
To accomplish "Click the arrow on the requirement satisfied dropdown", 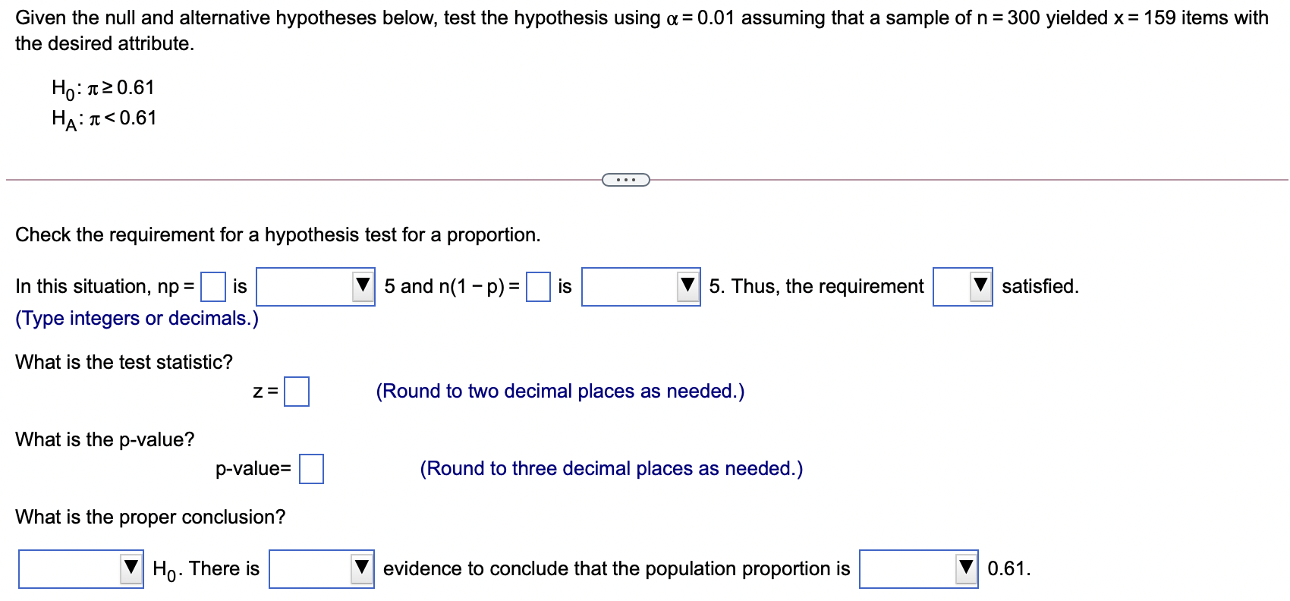I will pyautogui.click(x=981, y=287).
